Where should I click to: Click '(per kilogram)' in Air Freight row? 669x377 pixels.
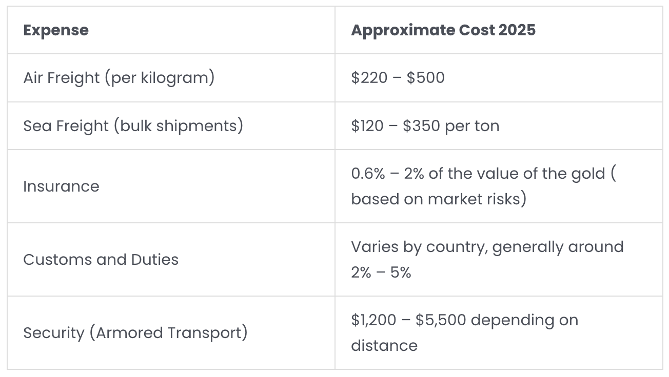pos(160,78)
